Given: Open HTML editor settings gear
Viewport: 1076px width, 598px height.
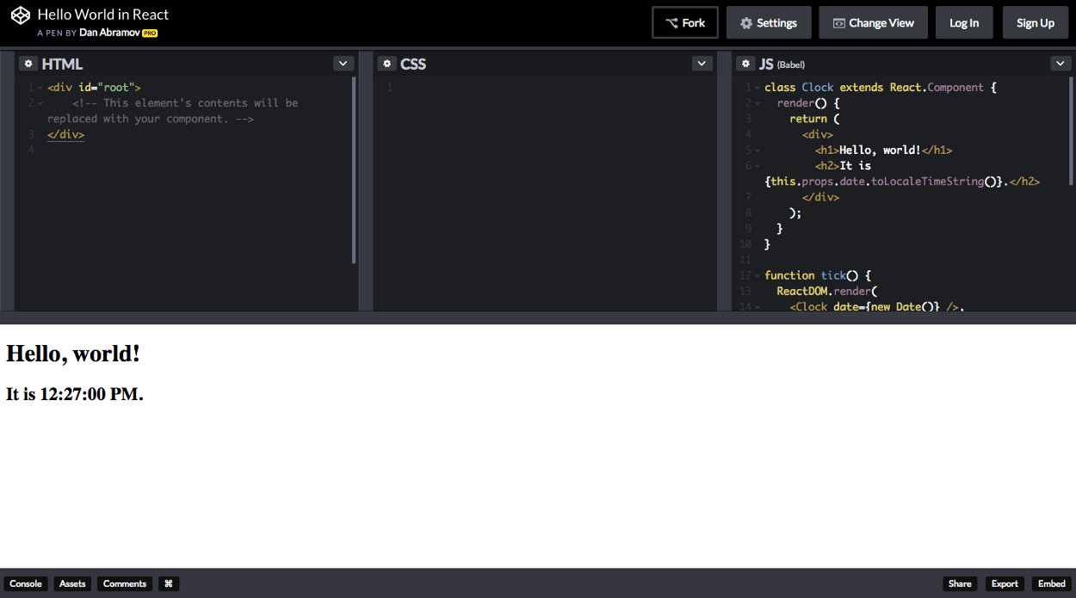Looking at the screenshot, I should pyautogui.click(x=28, y=64).
